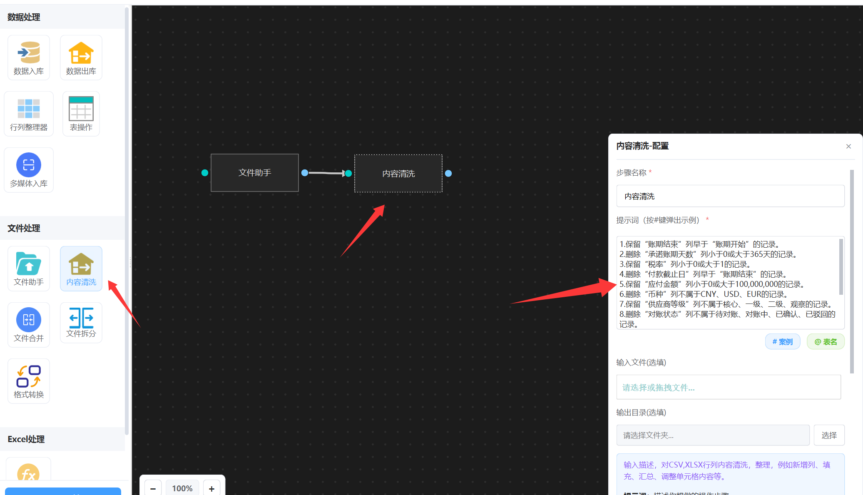Close the 内容清洗-配置 panel
The image size is (863, 495).
point(848,146)
